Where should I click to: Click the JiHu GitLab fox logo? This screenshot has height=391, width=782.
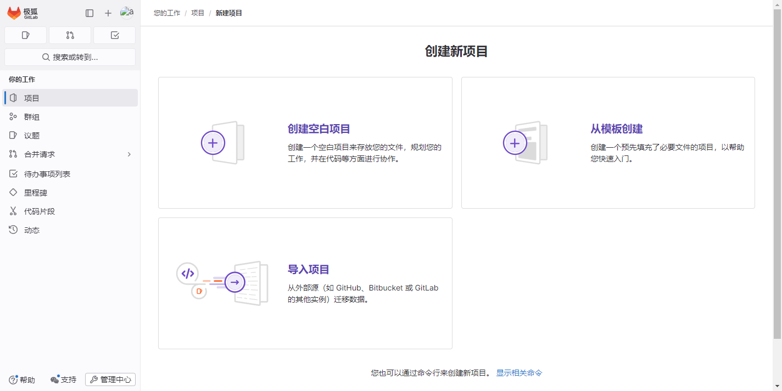click(x=14, y=13)
